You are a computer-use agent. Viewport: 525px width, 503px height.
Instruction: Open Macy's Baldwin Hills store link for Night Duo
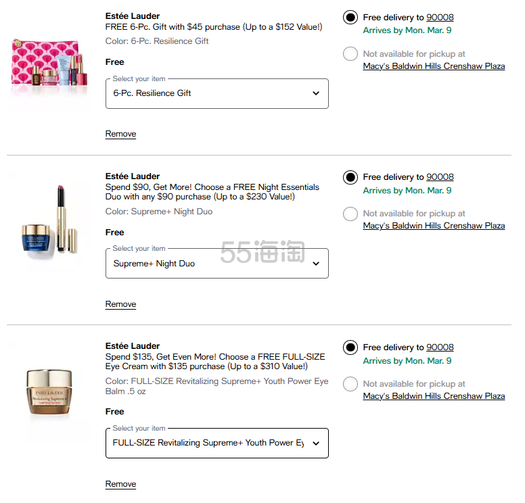(434, 226)
